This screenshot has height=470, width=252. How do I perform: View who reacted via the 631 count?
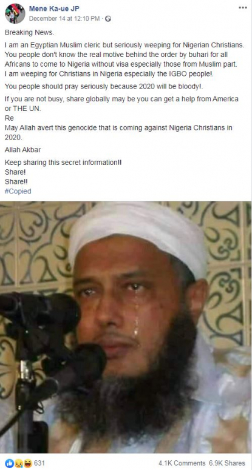click(39, 463)
